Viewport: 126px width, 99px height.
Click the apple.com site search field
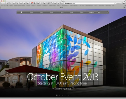click(x=103, y=12)
